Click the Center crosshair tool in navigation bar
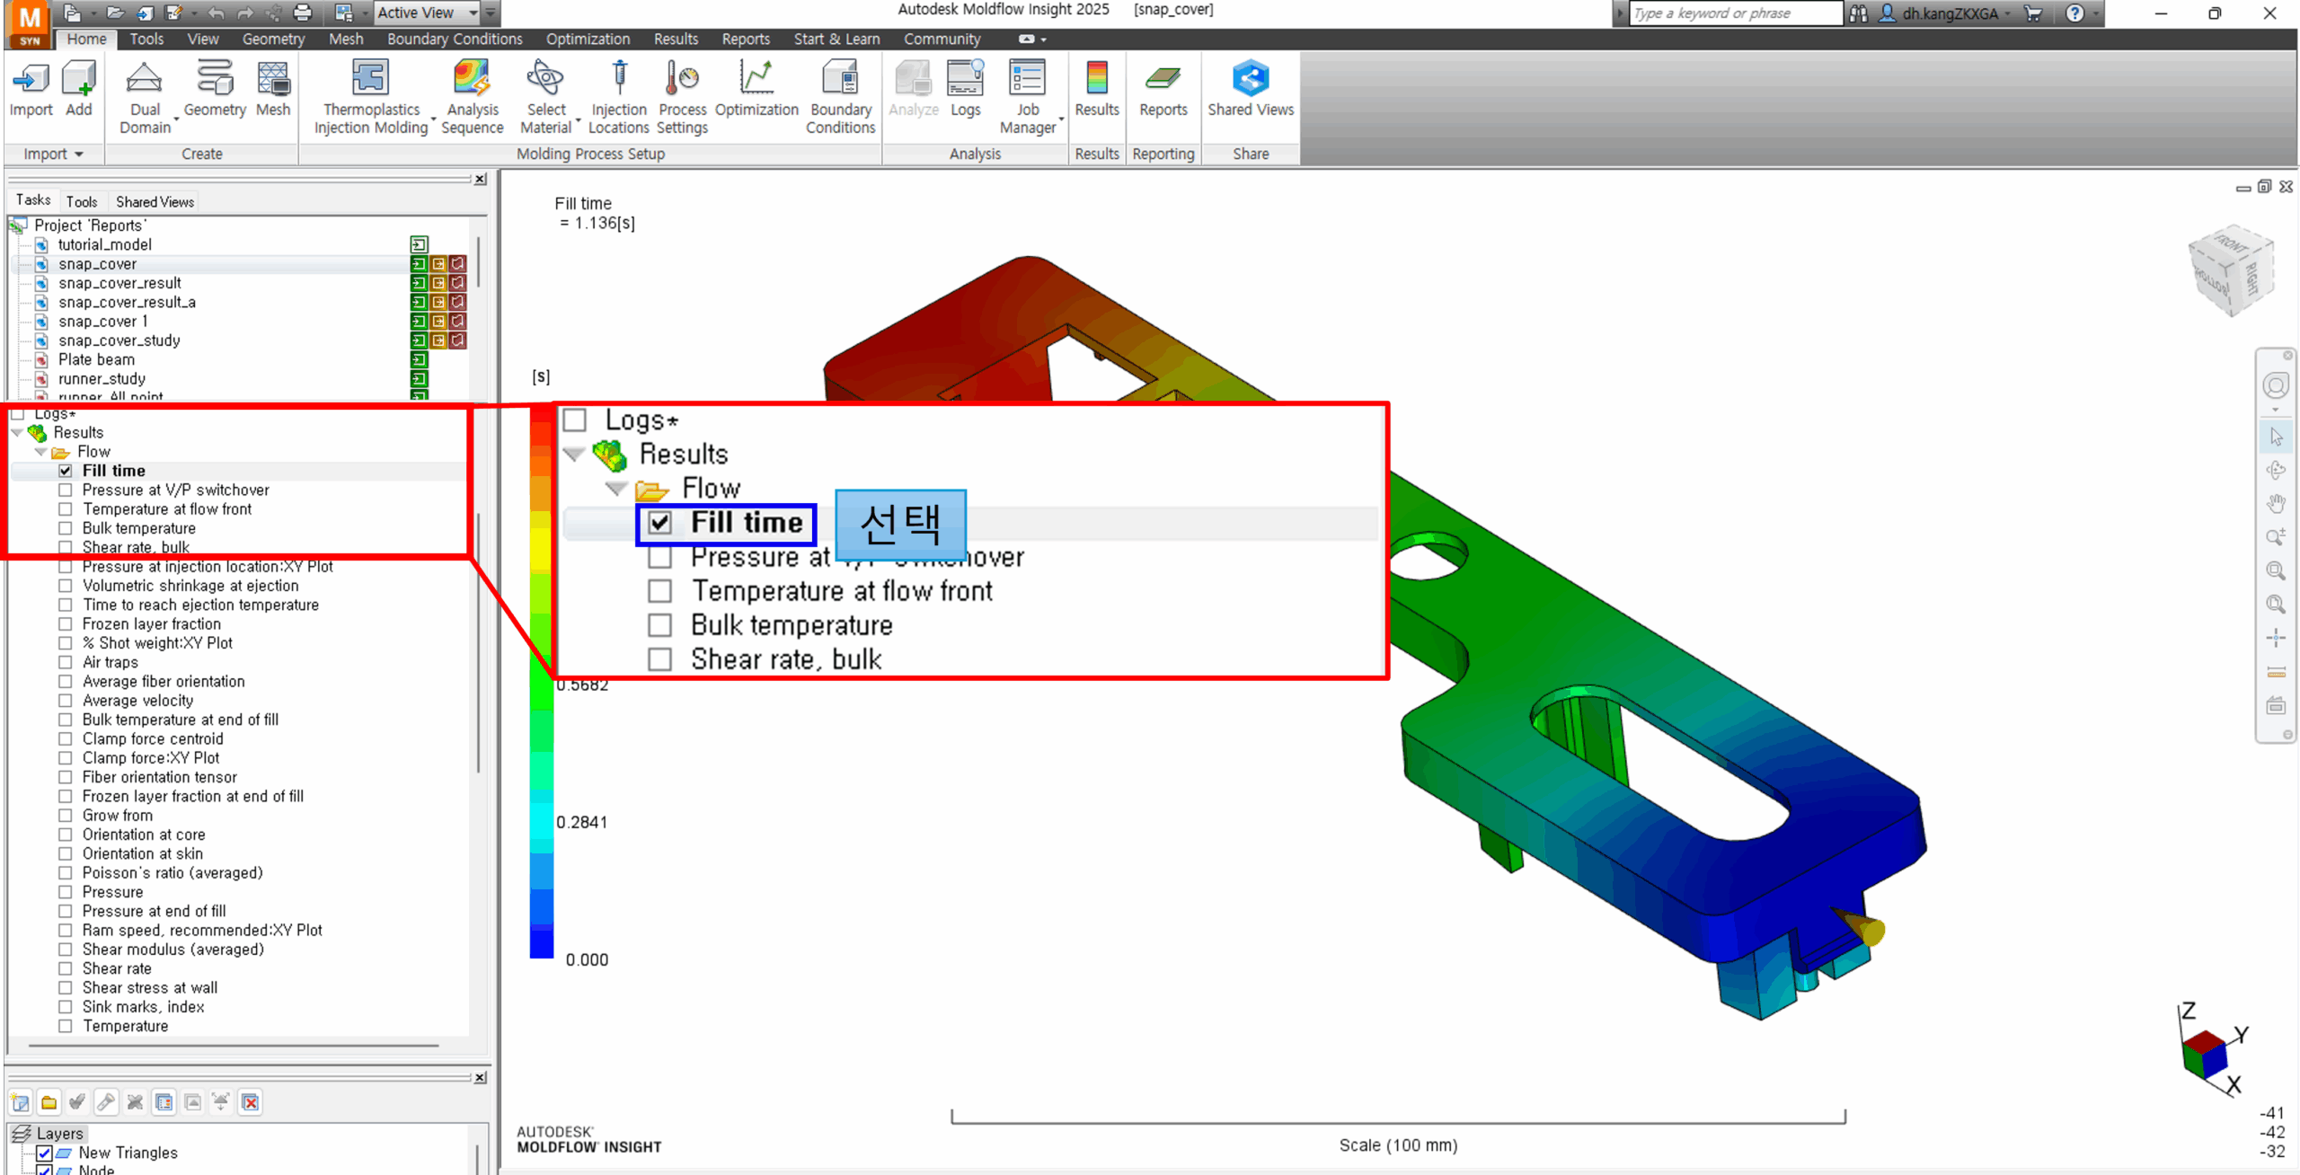This screenshot has height=1175, width=2300. point(2276,638)
